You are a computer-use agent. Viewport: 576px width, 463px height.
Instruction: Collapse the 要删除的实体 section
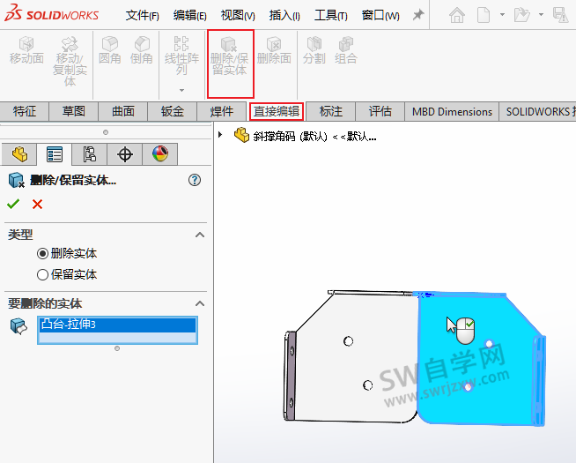(x=200, y=303)
